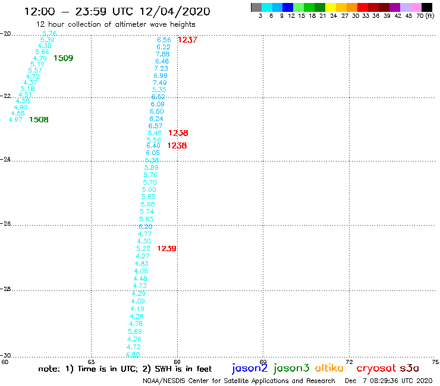
Task: Click the wave height value 5.63
Action: (146, 219)
